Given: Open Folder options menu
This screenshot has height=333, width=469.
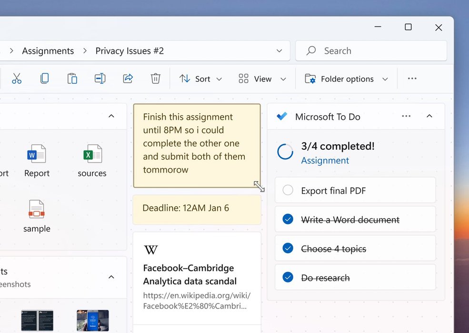Looking at the screenshot, I should coord(347,79).
